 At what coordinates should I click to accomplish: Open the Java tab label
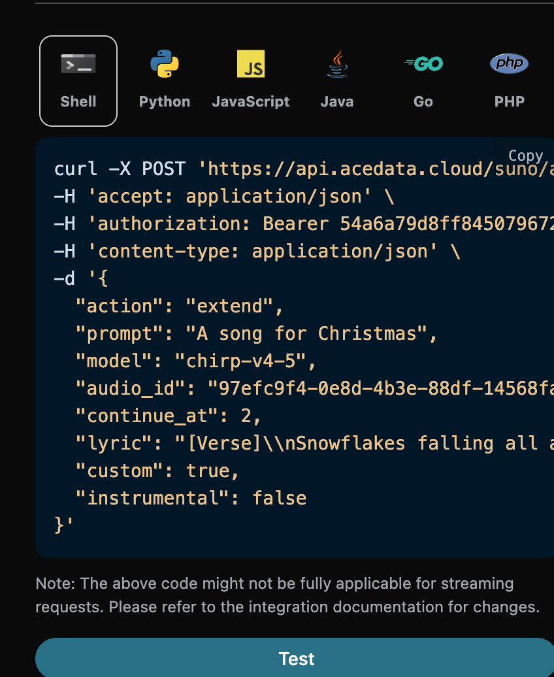click(x=337, y=102)
